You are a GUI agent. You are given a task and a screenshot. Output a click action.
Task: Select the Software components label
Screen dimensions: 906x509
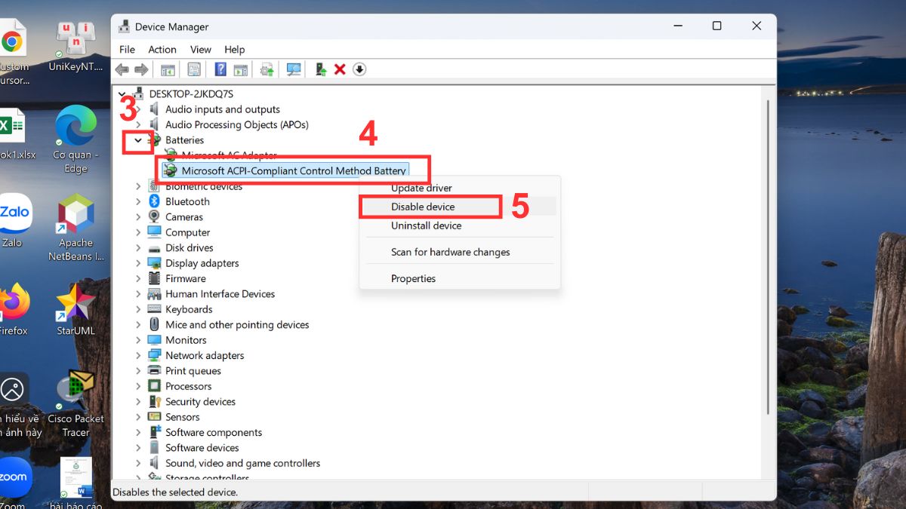tap(214, 432)
